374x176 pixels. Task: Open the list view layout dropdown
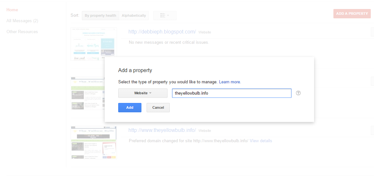(x=165, y=15)
